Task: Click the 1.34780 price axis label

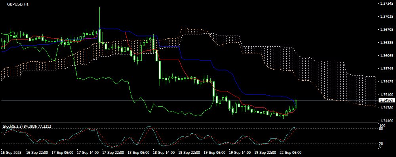Action: coord(386,108)
